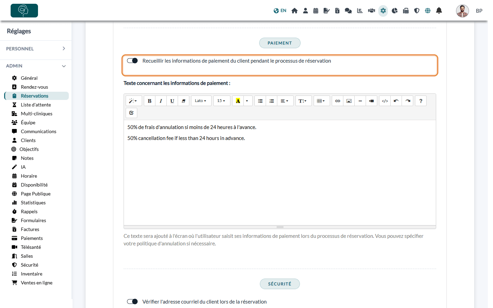Screen dimensions: 493x308
Task: Switch language with the EN button
Action: 280,11
